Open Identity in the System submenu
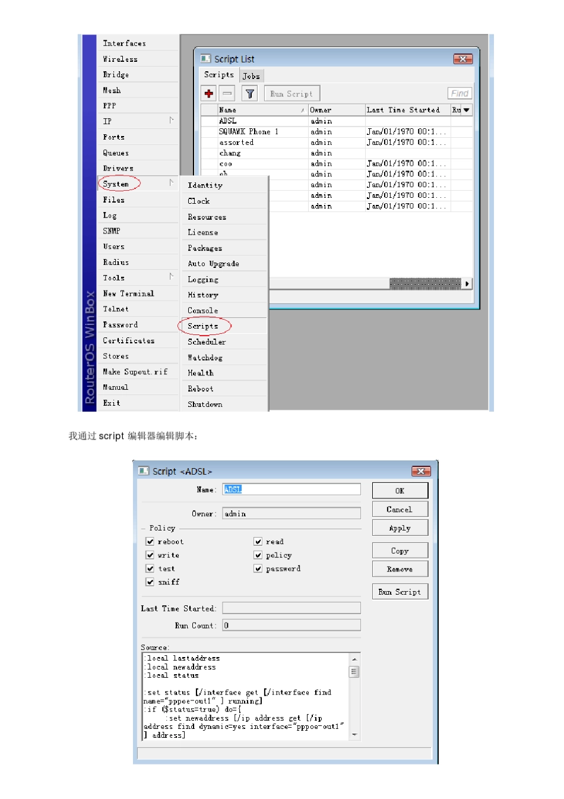Image resolution: width=564 pixels, height=799 pixels. (x=224, y=185)
